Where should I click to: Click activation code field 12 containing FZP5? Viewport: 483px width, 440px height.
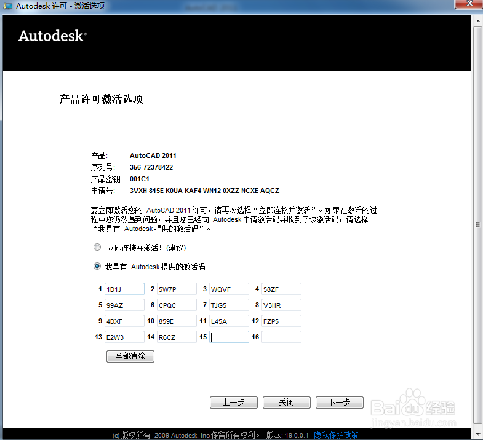pyautogui.click(x=282, y=321)
